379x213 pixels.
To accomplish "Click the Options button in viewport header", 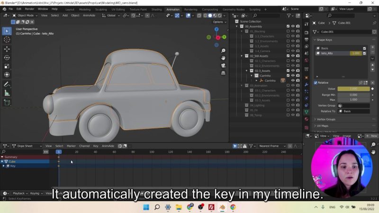I will [218, 22].
